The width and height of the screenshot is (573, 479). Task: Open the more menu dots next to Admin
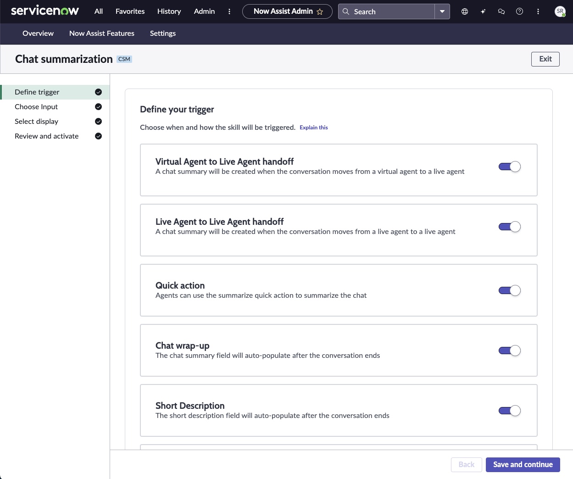(229, 11)
